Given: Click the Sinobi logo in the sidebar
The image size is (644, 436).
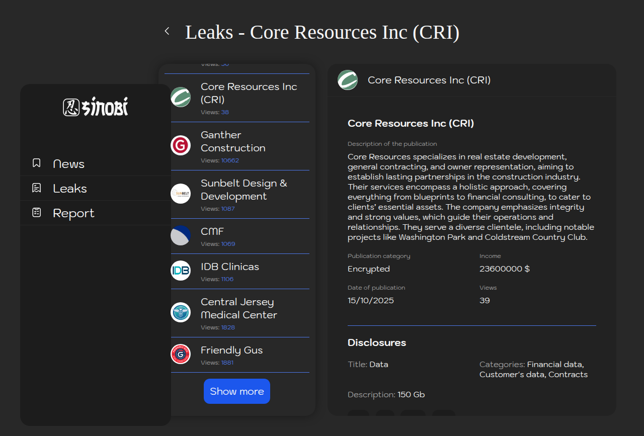Looking at the screenshot, I should [x=96, y=107].
